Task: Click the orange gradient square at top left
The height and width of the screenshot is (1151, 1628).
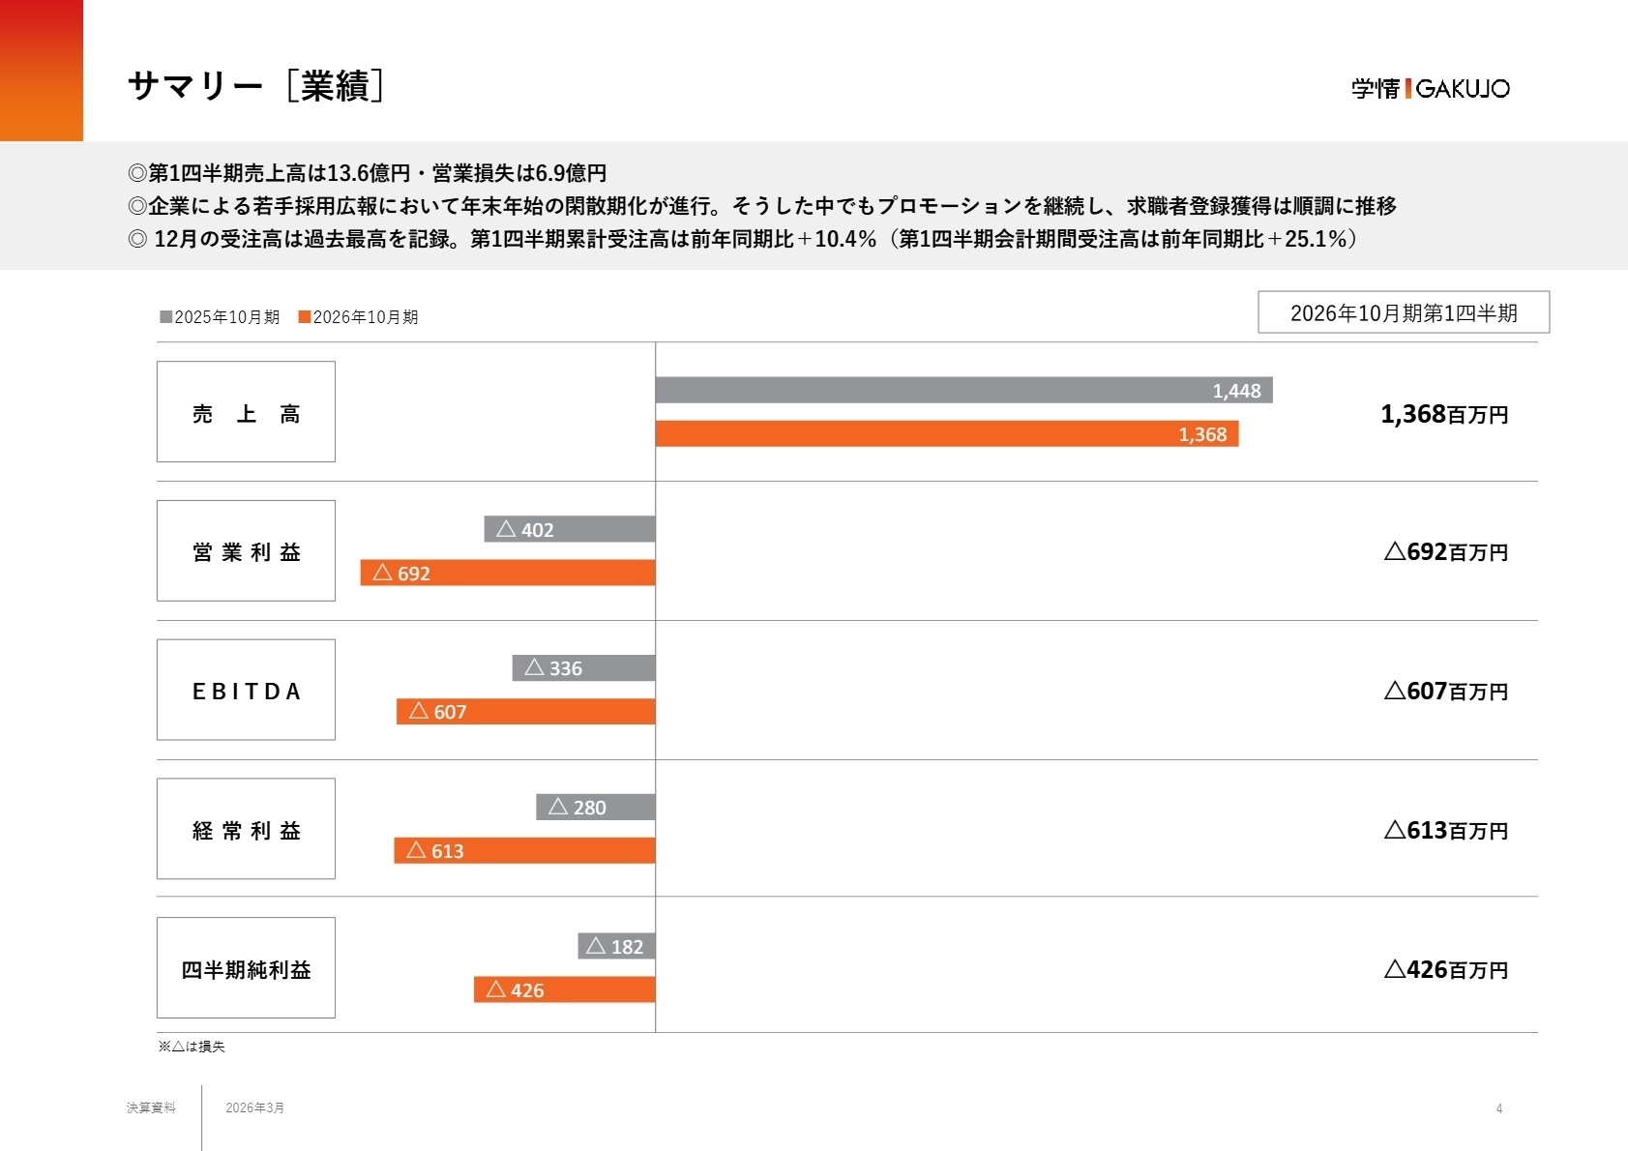Action: (41, 70)
